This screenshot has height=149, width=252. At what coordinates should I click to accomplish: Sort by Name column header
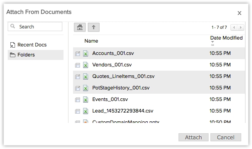(x=91, y=41)
